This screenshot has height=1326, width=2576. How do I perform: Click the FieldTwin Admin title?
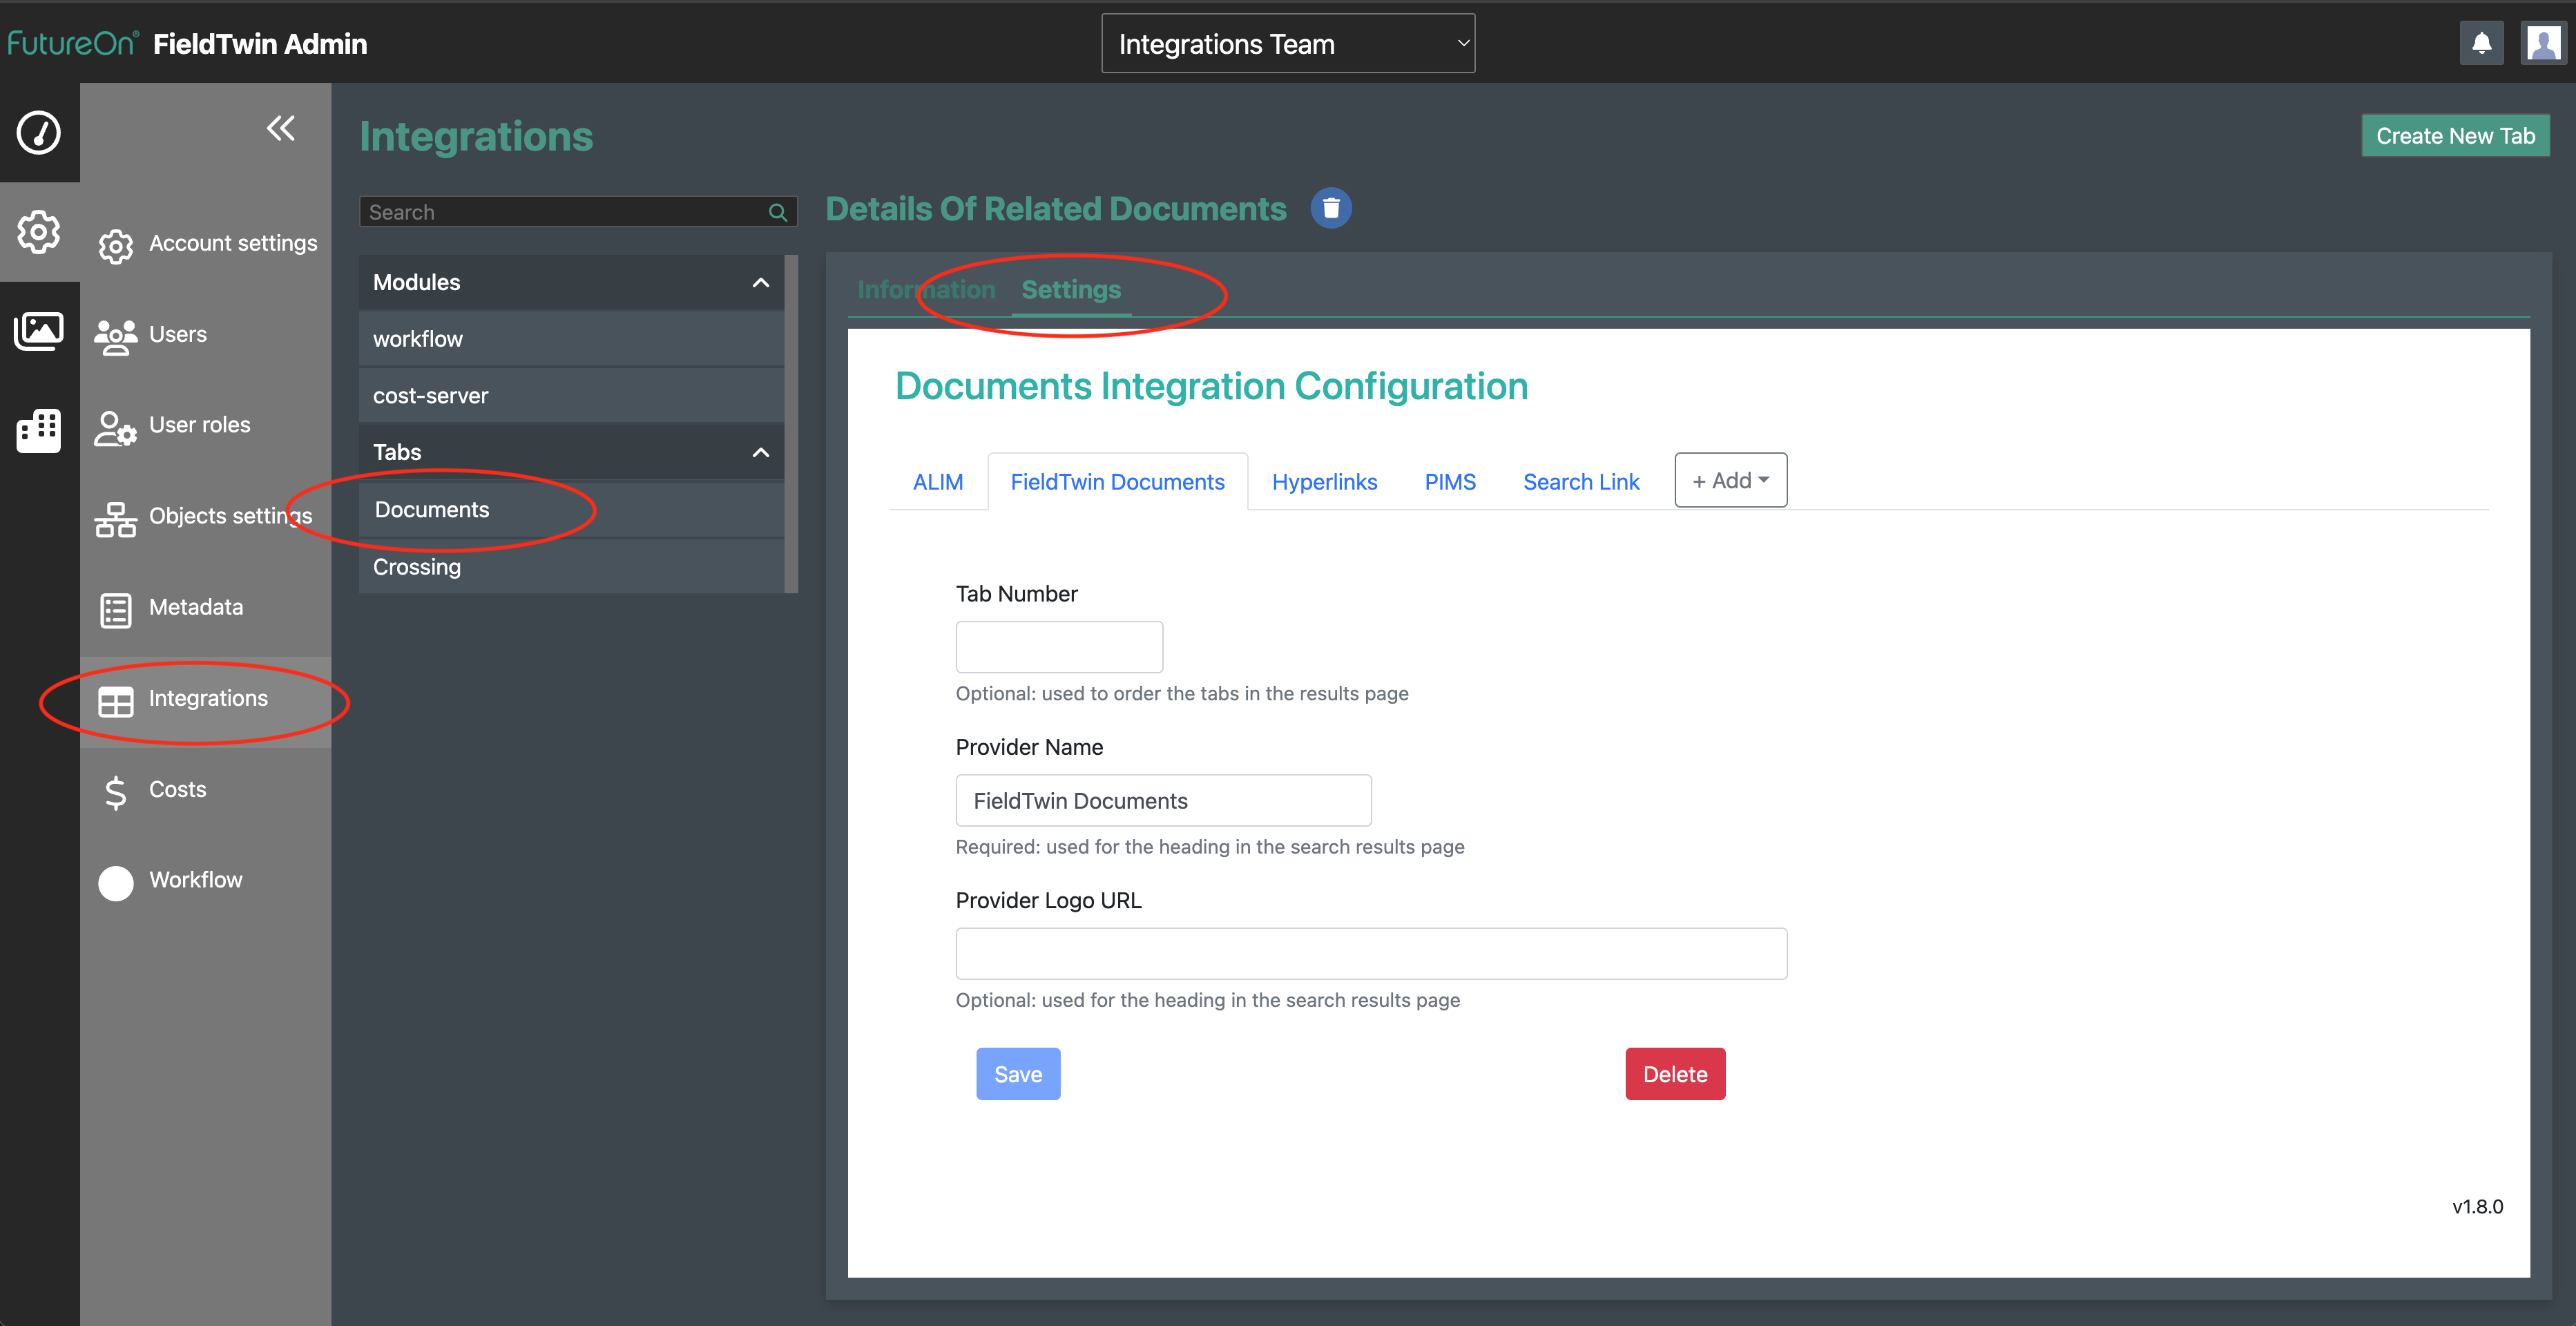[x=260, y=44]
